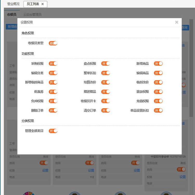Turn off 采购权限 switch

[53, 64]
